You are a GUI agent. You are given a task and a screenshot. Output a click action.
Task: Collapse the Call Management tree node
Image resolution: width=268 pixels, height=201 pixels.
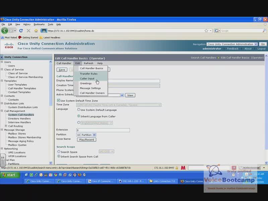[x=2, y=111]
